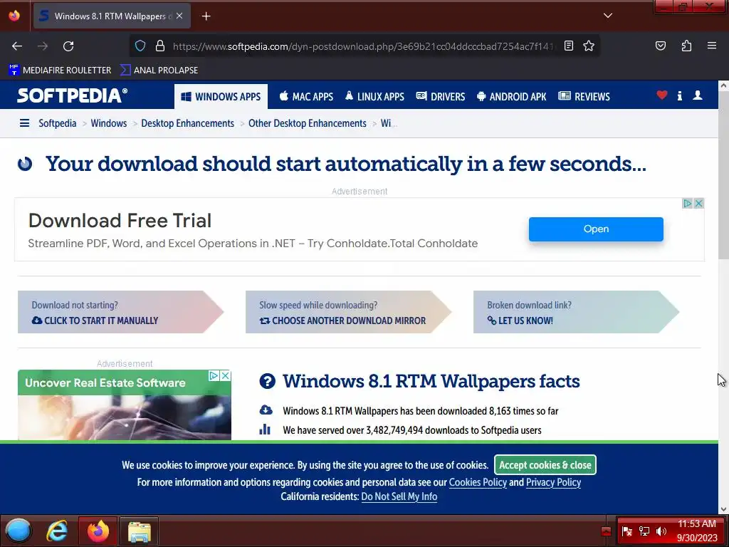The width and height of the screenshot is (729, 547).
Task: Open MEDIAFIRE ROULETTER bookmark
Action: [60, 71]
